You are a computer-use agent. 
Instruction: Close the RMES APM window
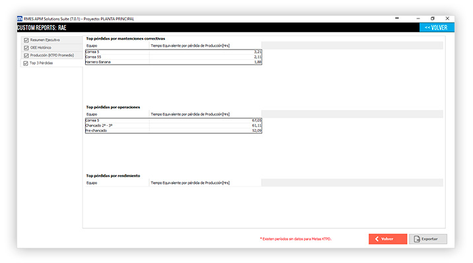coord(447,18)
